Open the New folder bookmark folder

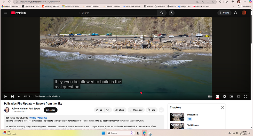(160, 6)
